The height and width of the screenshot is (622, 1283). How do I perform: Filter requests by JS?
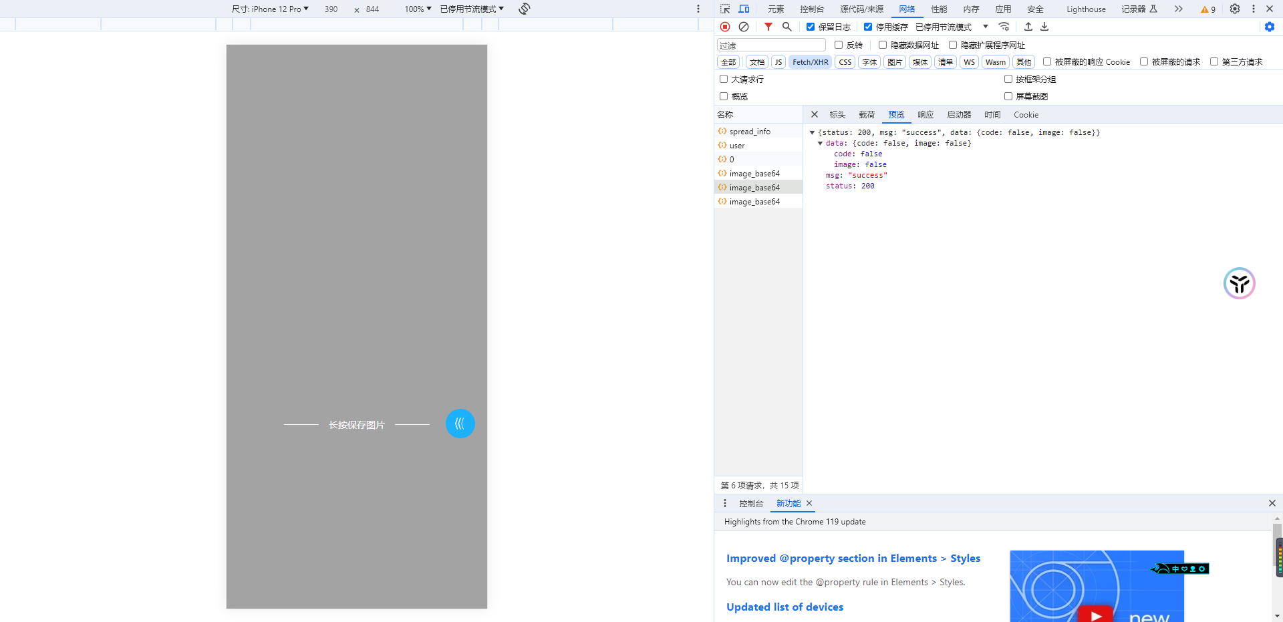tap(778, 62)
